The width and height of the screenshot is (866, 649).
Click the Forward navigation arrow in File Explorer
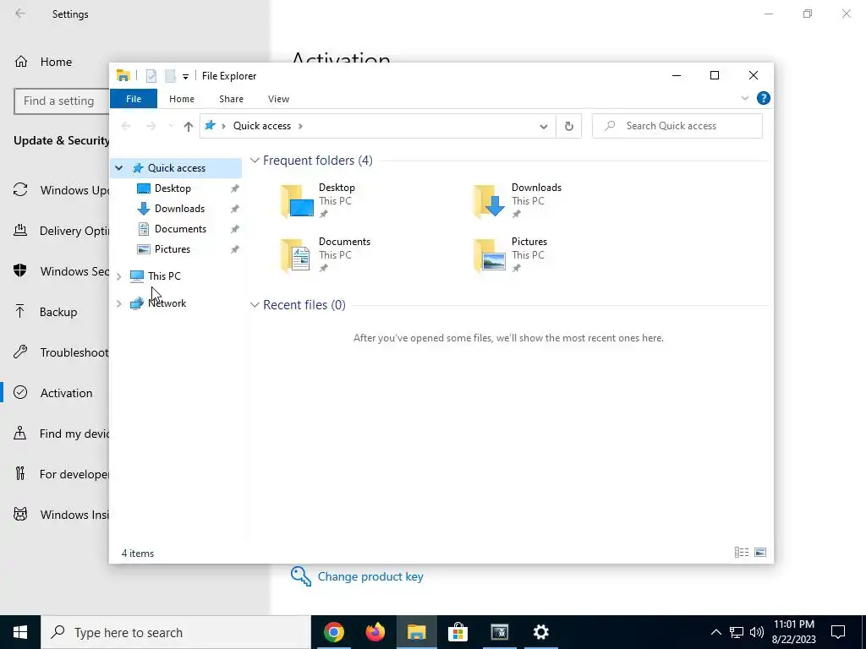[x=151, y=127]
